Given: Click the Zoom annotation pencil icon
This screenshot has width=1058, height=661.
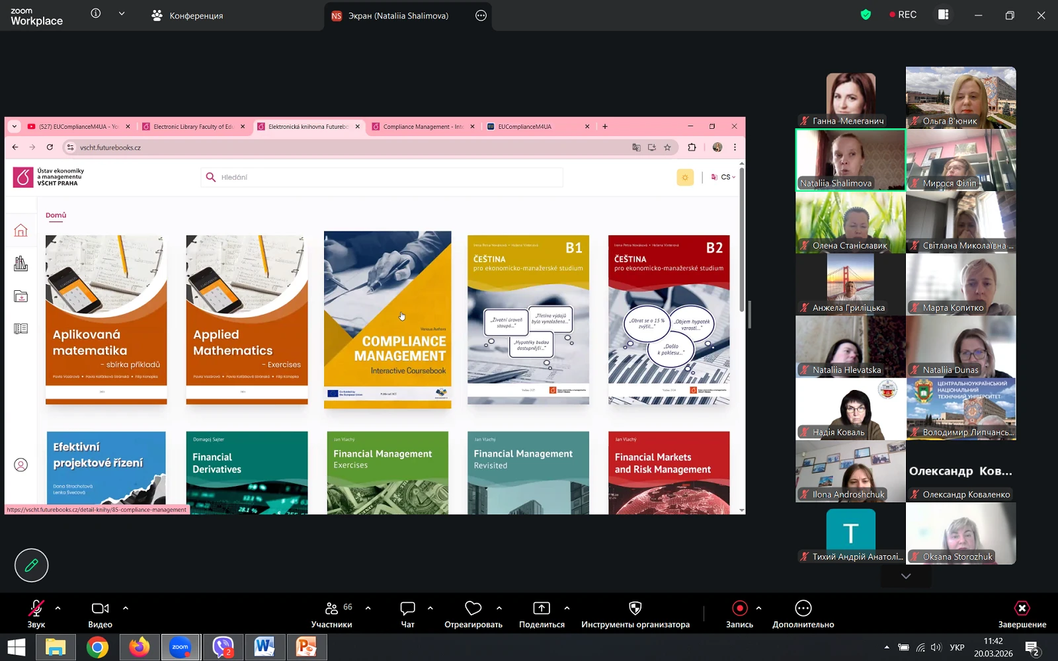Looking at the screenshot, I should pos(31,565).
